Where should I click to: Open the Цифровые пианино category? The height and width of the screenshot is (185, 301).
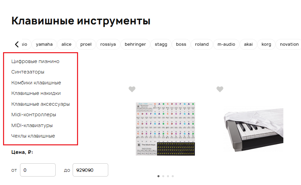(x=35, y=61)
